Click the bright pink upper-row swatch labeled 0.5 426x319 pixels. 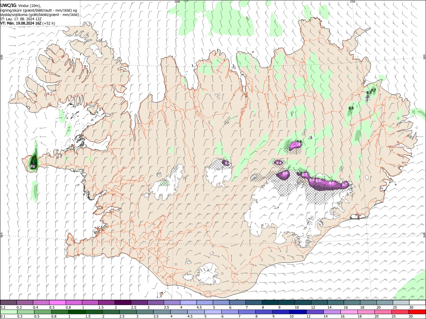click(x=58, y=303)
